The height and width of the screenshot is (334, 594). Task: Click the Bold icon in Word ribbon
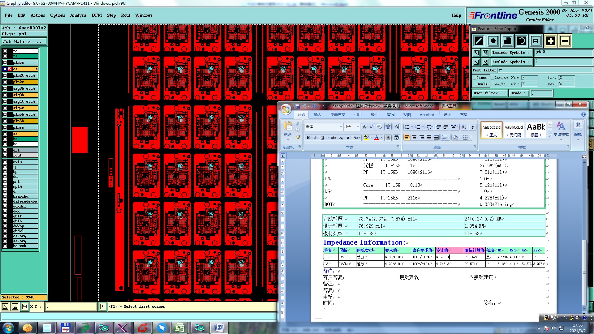[x=308, y=138]
